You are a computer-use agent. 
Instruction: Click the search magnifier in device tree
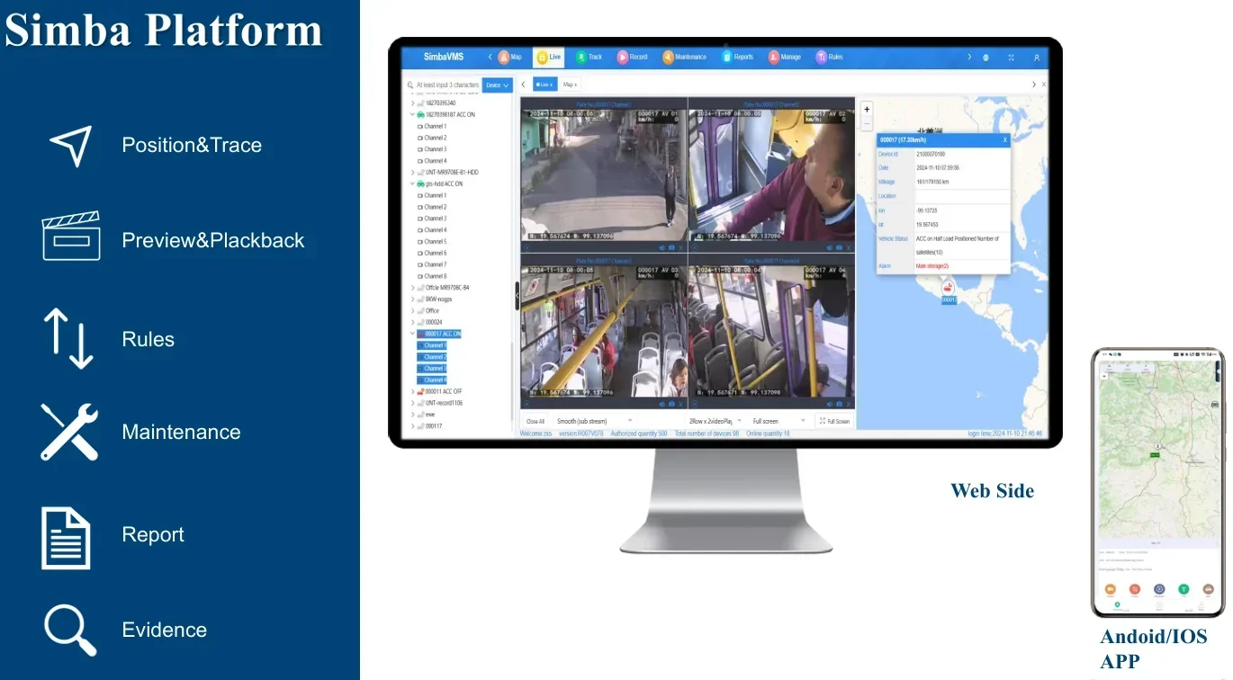click(410, 85)
